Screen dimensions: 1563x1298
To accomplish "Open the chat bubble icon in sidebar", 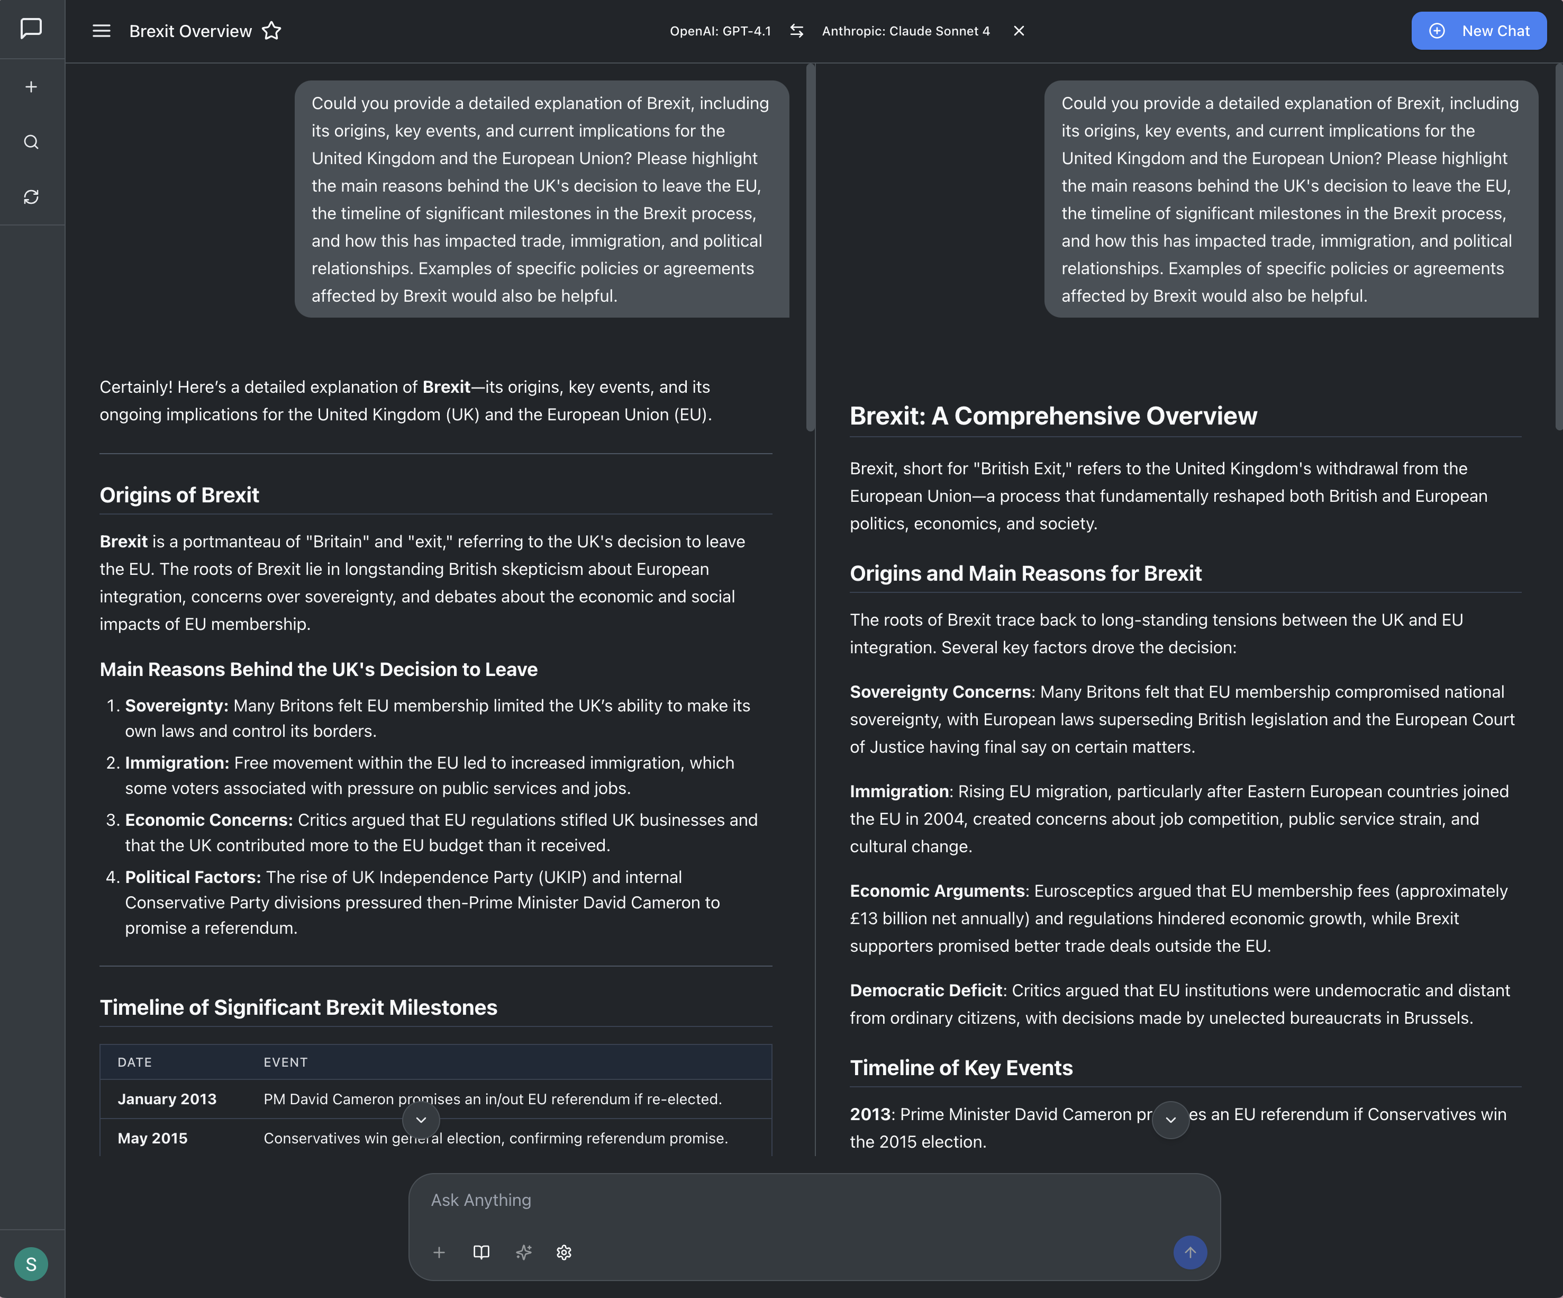I will click(x=31, y=29).
